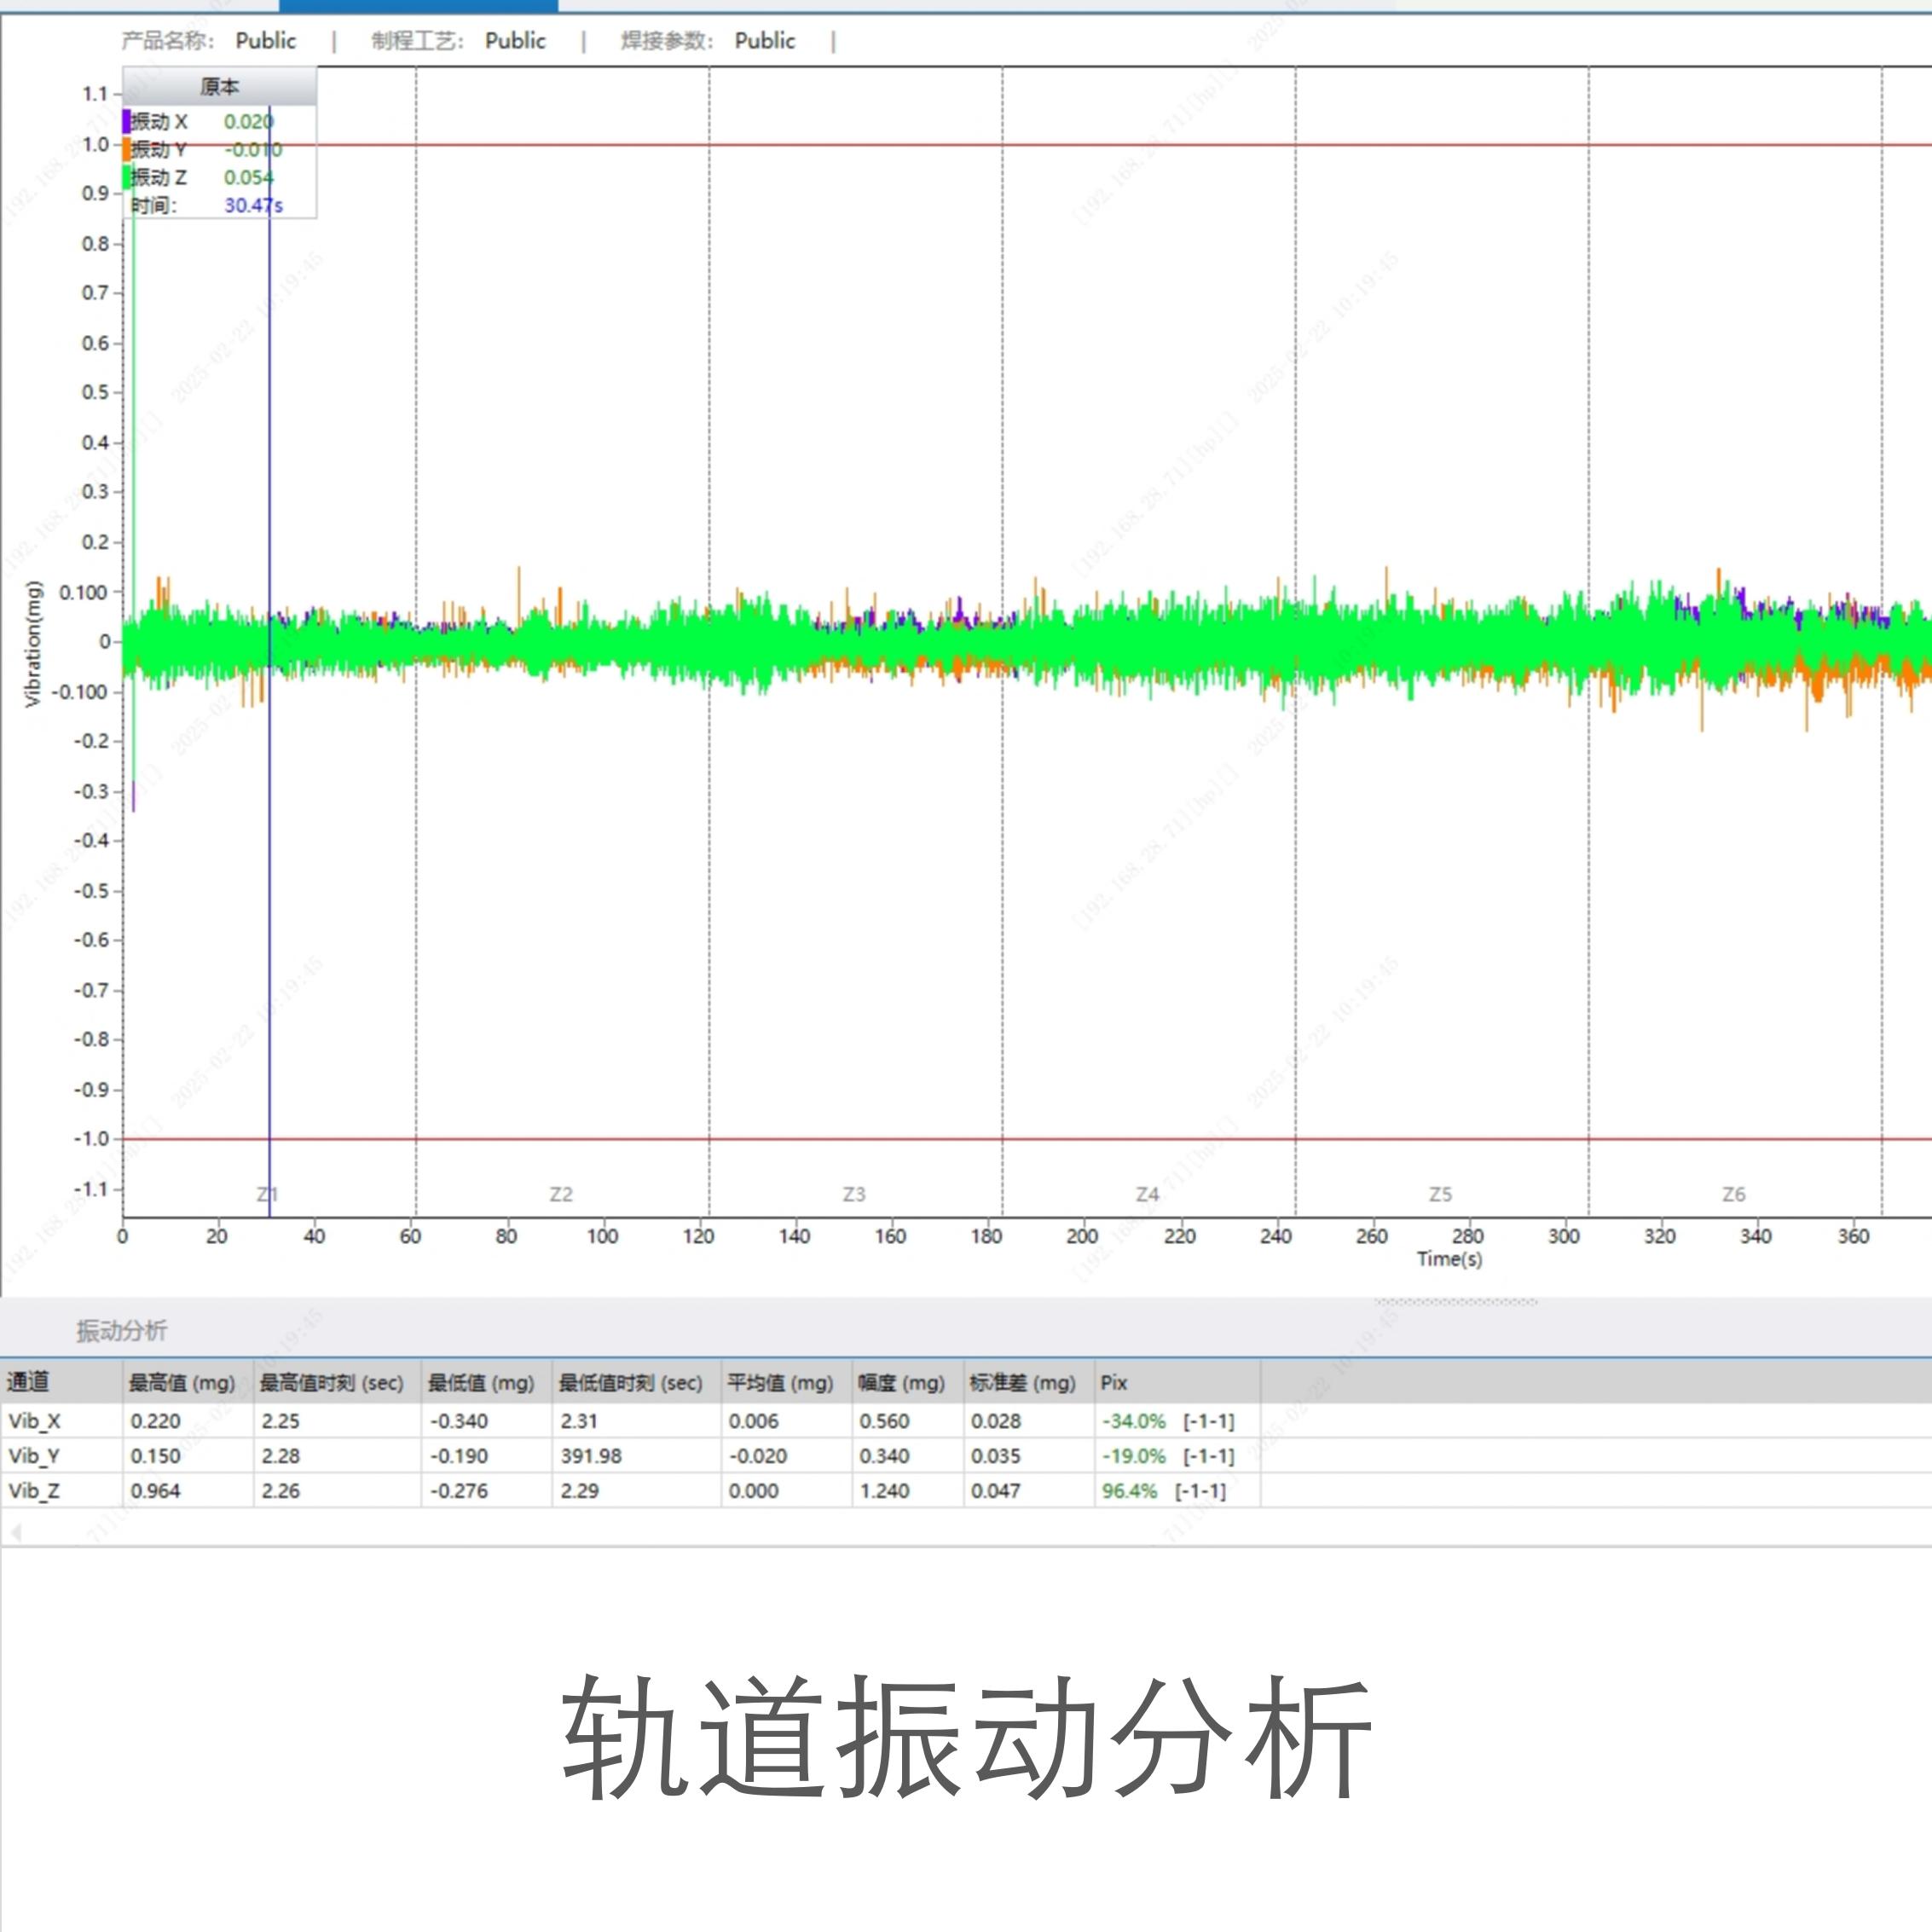Click the 96.4% Pix value for Vib_Z
Viewport: 1932px width, 1932px height.
[x=1129, y=1490]
